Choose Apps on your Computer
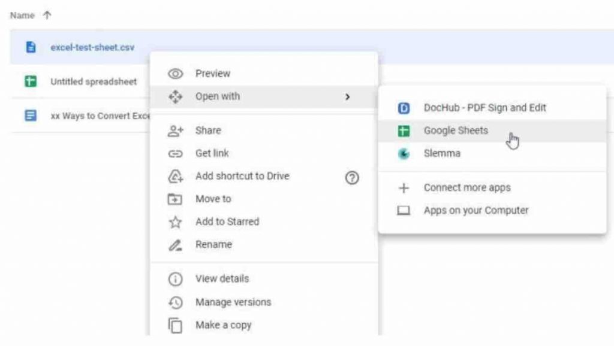614x346 pixels. [476, 211]
